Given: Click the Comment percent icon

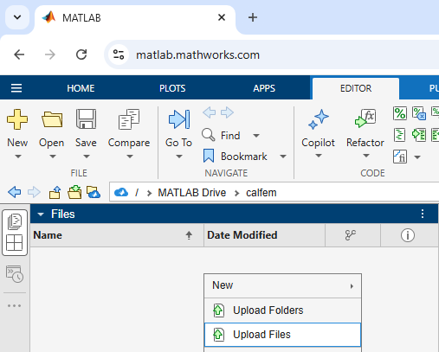Looking at the screenshot, I should point(400,113).
